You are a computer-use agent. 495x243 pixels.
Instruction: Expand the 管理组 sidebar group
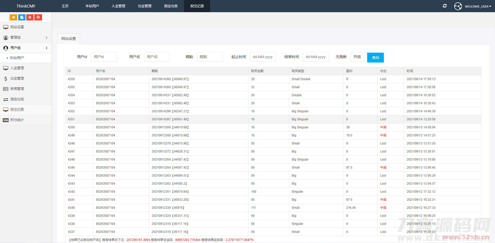(x=26, y=38)
